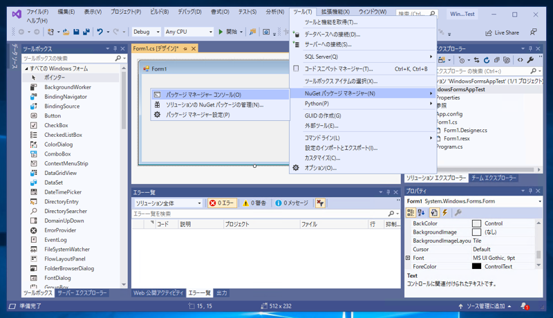Select Form1.Designer.cs in Solution Explorer
The height and width of the screenshot is (318, 553).
pos(465,131)
